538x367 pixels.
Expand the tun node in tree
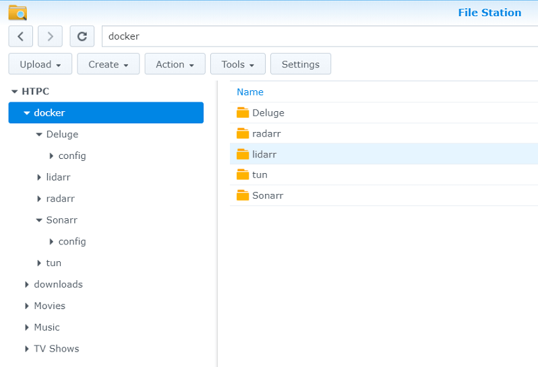pos(39,263)
